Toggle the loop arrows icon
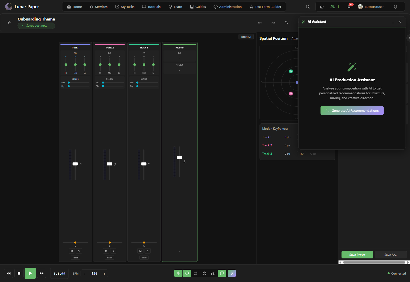 (196, 273)
